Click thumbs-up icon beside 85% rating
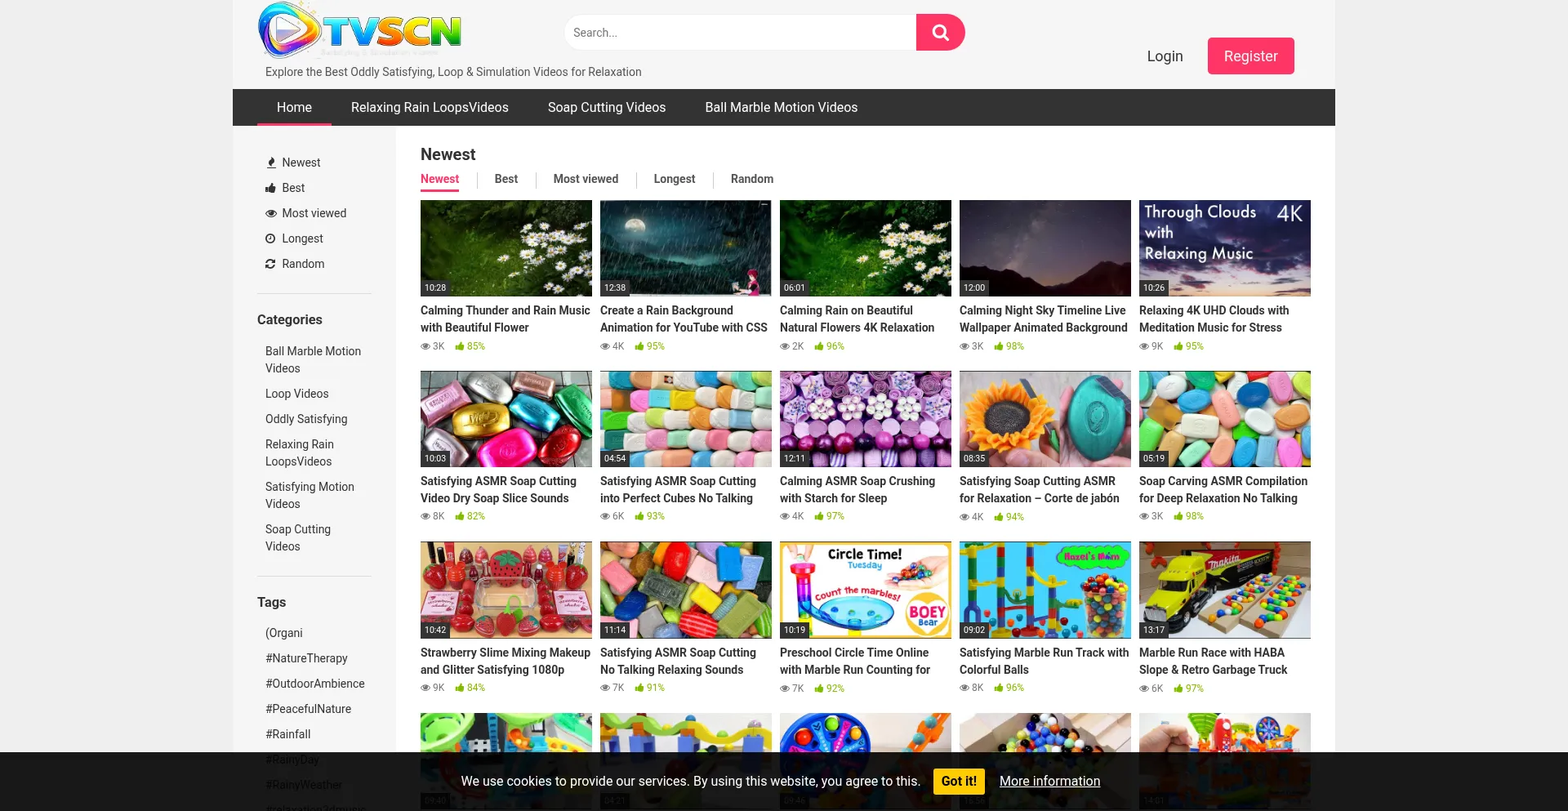 [x=460, y=346]
